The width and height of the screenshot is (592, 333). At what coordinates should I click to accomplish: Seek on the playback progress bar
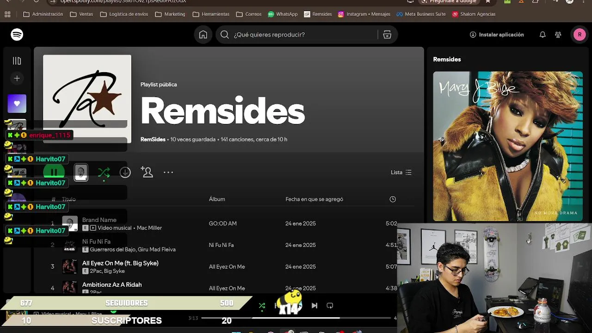pos(296,318)
